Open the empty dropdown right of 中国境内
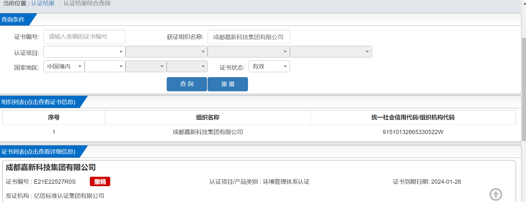This screenshot has width=526, height=202. pyautogui.click(x=105, y=66)
